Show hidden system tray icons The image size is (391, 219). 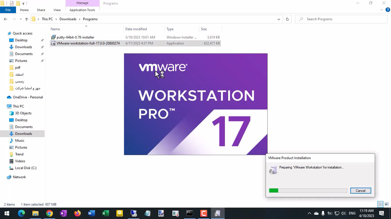pos(309,213)
